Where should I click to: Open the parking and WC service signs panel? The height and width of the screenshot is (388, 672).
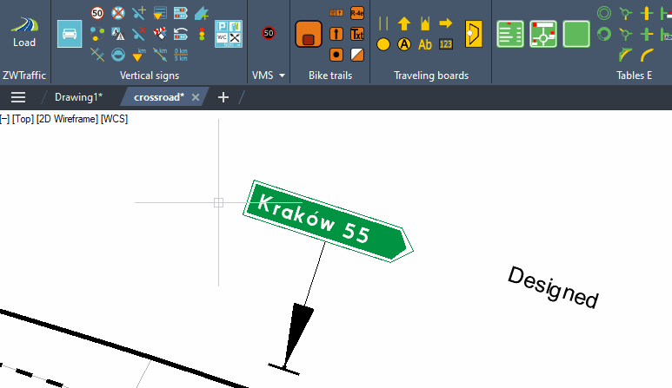pyautogui.click(x=229, y=34)
